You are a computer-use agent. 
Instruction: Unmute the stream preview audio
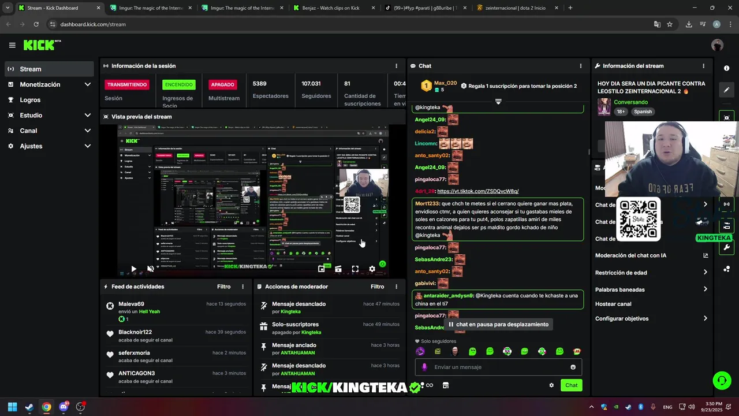[151, 269]
